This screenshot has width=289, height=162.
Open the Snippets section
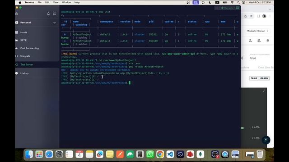coord(25,56)
